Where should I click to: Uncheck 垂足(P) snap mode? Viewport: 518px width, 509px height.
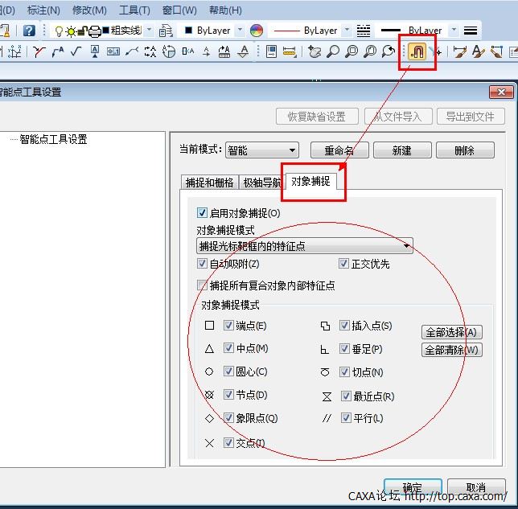pyautogui.click(x=344, y=348)
